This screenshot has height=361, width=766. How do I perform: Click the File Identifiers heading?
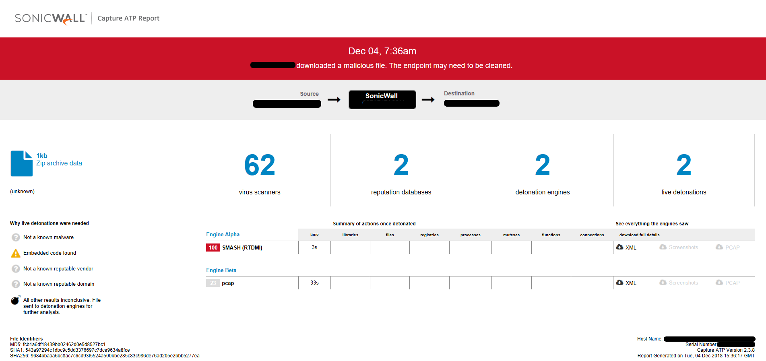(26, 339)
